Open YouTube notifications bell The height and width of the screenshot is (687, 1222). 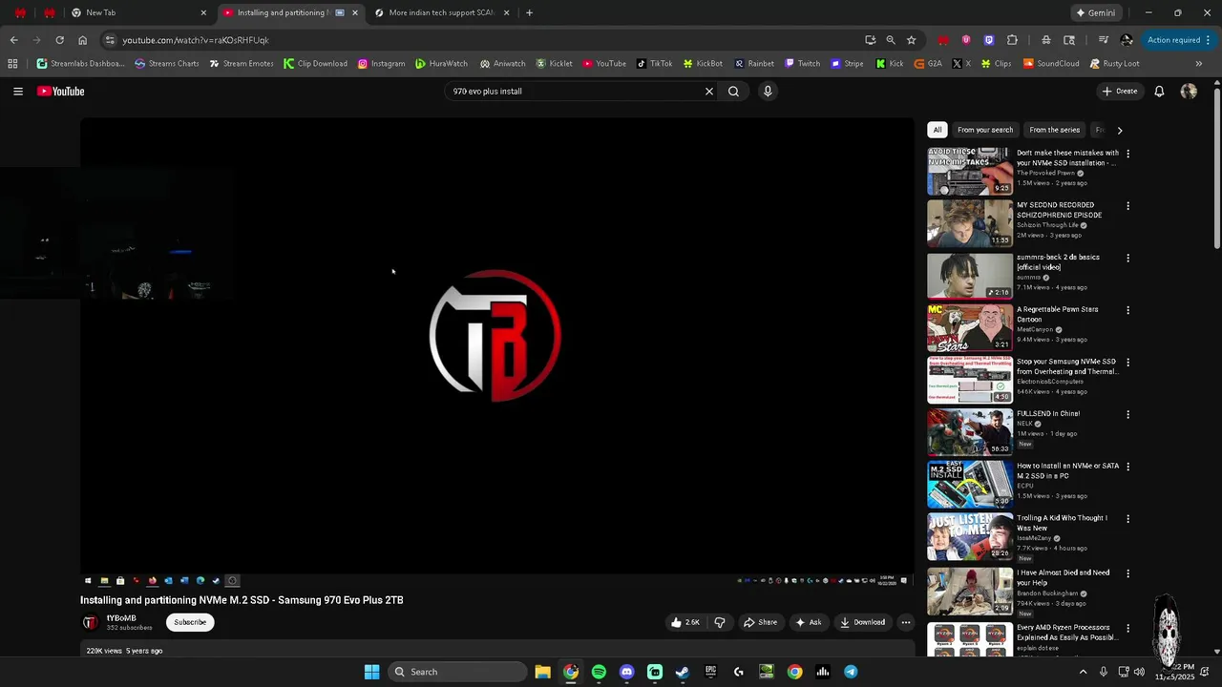click(x=1159, y=92)
